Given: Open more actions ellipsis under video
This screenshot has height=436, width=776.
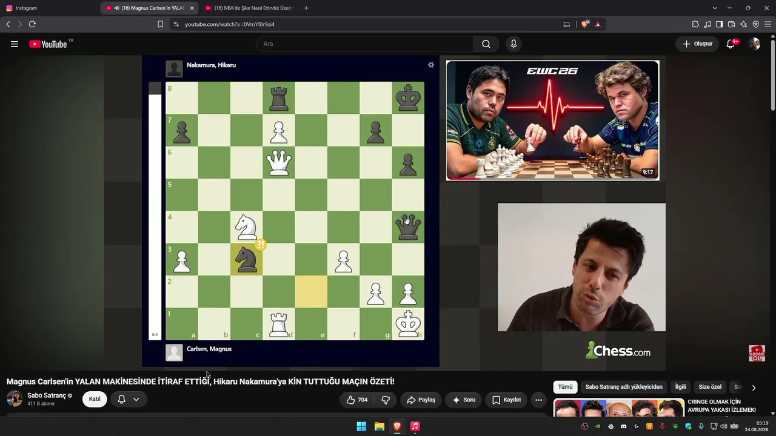Looking at the screenshot, I should tap(538, 400).
